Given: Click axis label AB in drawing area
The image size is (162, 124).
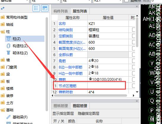Looking at the screenshot, I should pos(152,54).
